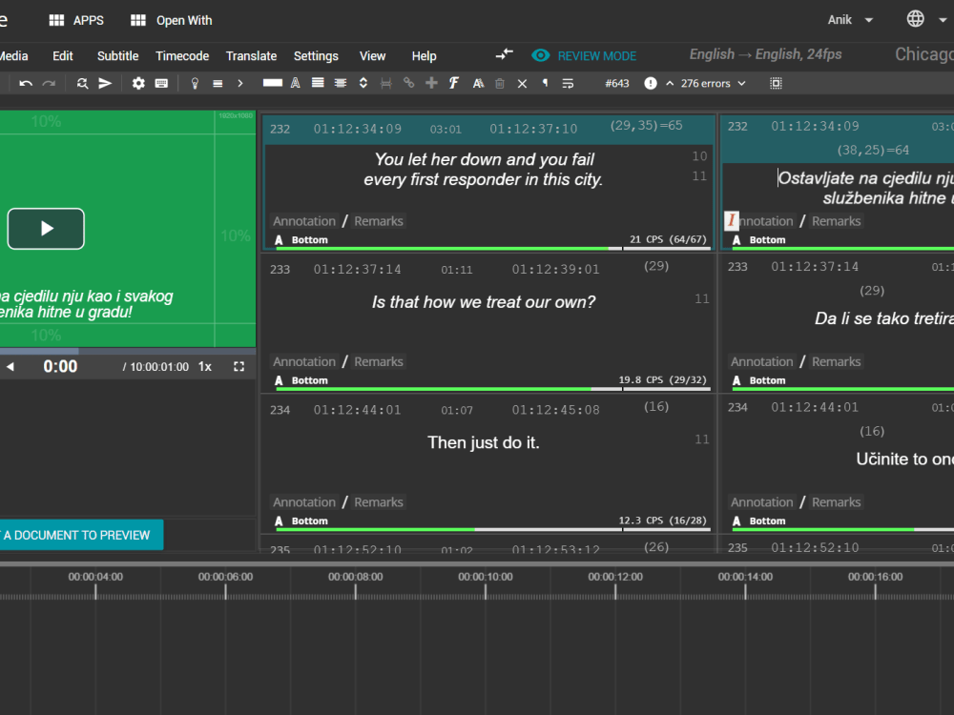The height and width of the screenshot is (715, 954).
Task: Toggle video fullscreen icon
Action: coord(239,367)
